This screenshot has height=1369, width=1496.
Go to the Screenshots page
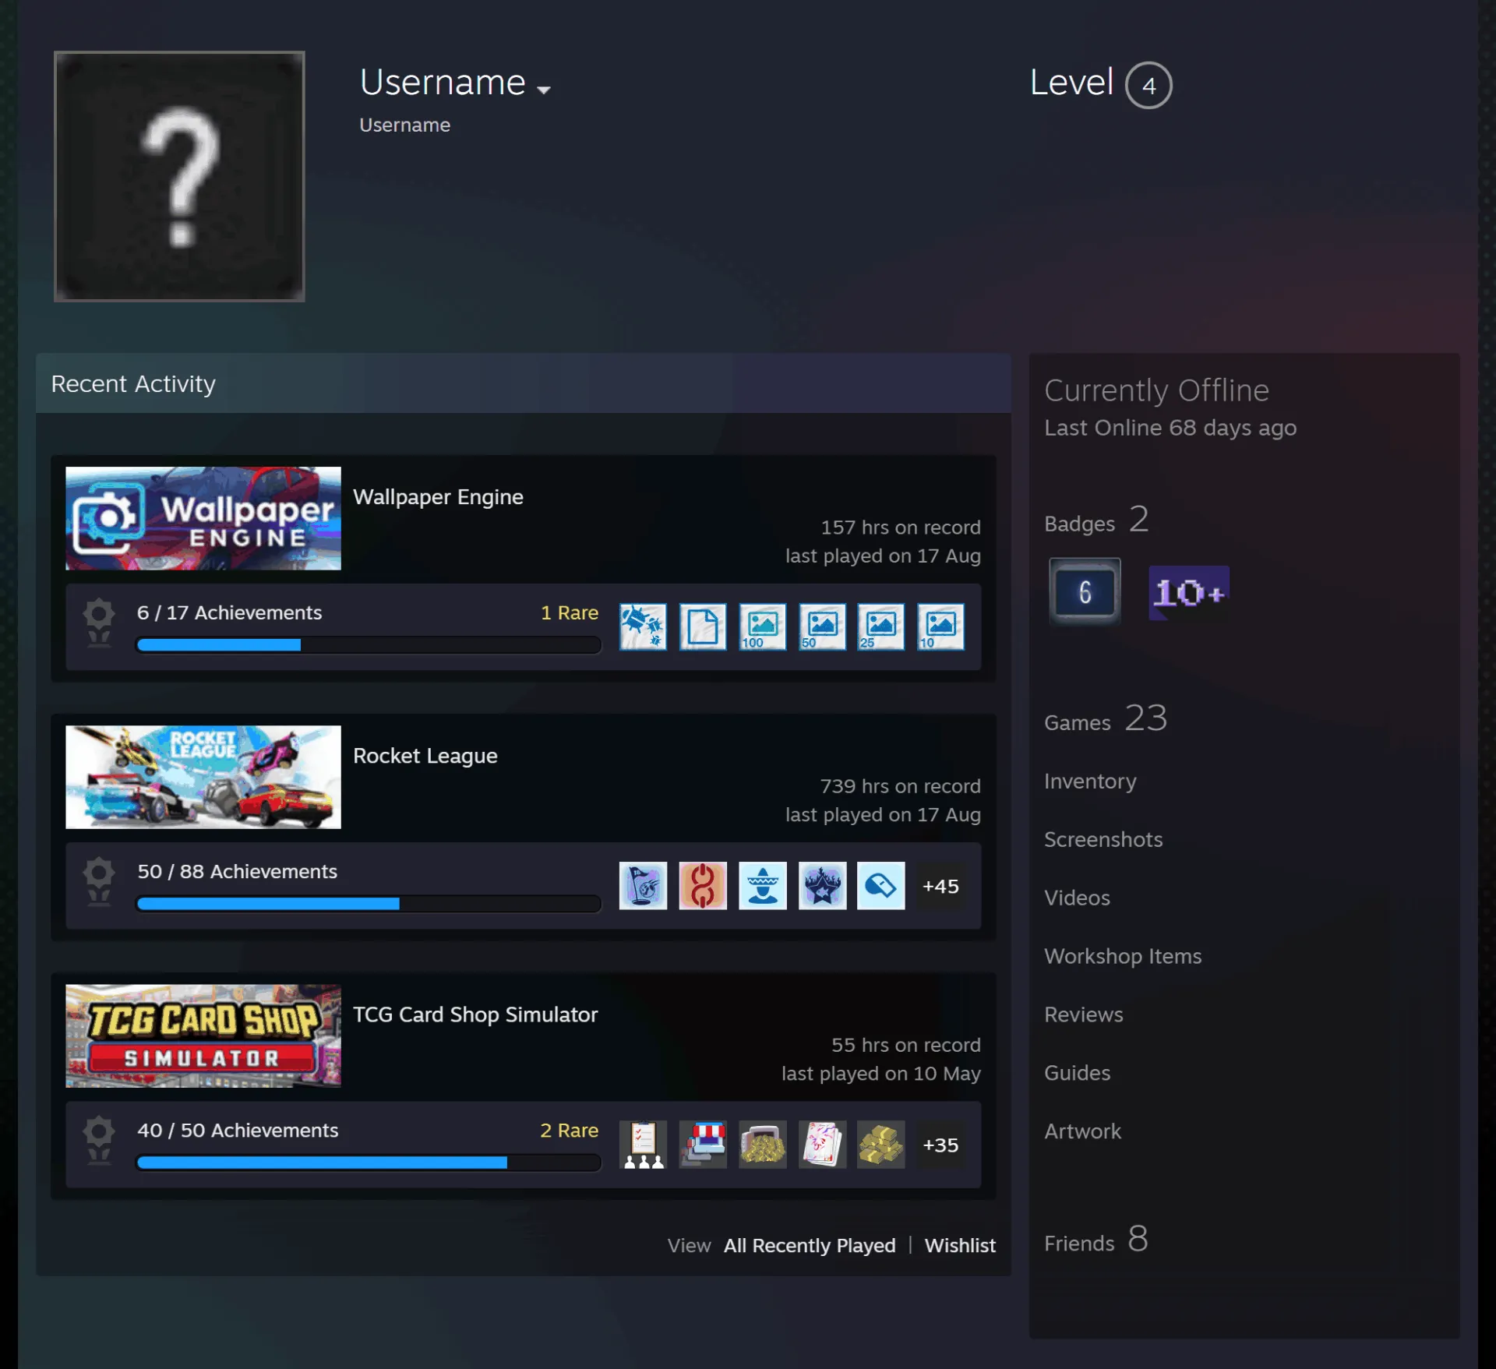(1103, 839)
